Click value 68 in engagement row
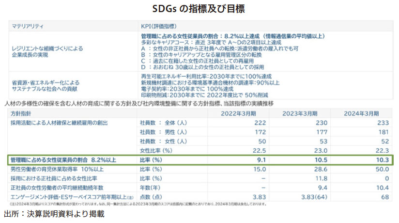 click(385, 197)
